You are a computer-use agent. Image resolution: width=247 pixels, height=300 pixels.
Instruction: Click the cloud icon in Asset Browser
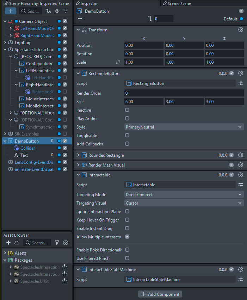click(x=17, y=243)
